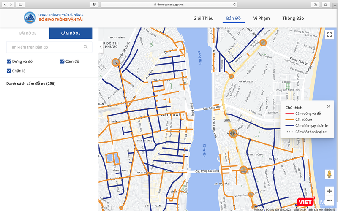Open the Giới Thiệu page
338x211 pixels.
(203, 19)
